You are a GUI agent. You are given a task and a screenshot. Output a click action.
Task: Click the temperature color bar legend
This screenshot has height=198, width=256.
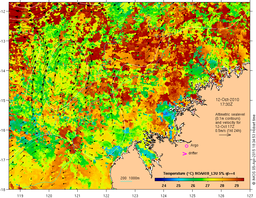(x=199, y=180)
